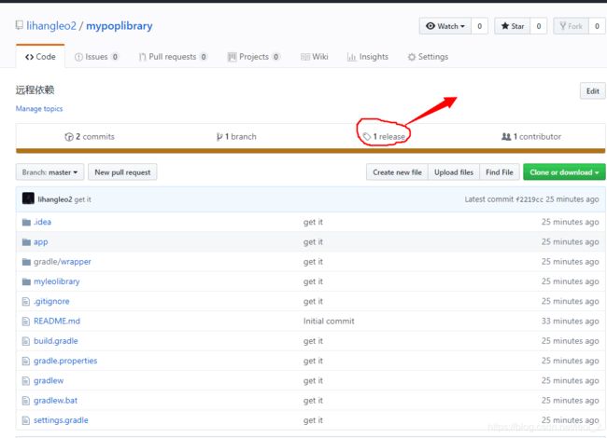This screenshot has width=607, height=438.
Task: Switch to the Insights tab
Action: [x=368, y=57]
